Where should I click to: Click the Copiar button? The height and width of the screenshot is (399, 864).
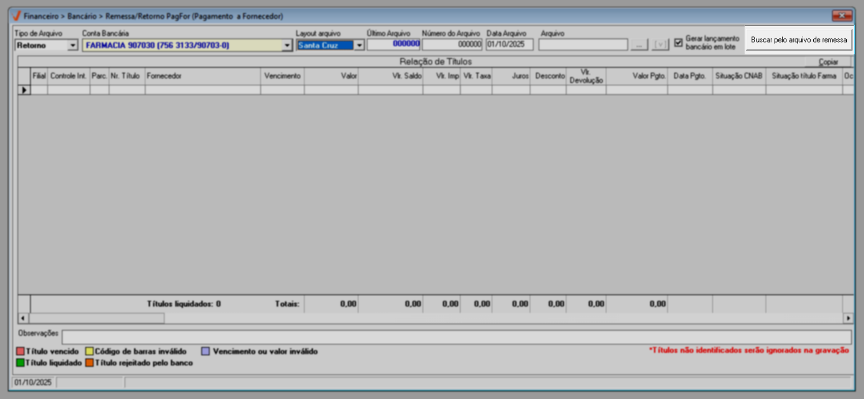pyautogui.click(x=828, y=62)
